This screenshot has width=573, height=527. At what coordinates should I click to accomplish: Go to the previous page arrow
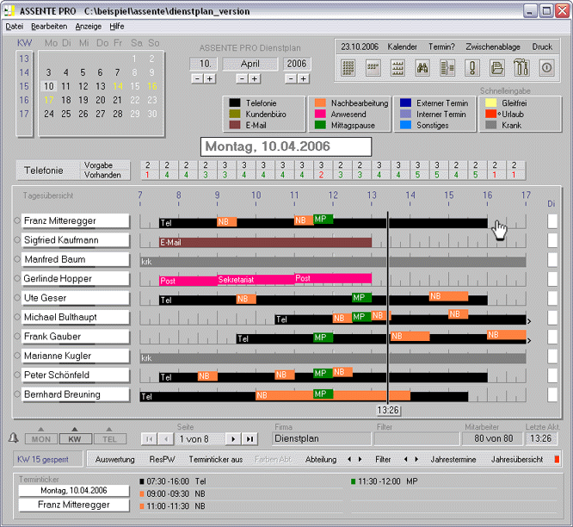click(166, 439)
